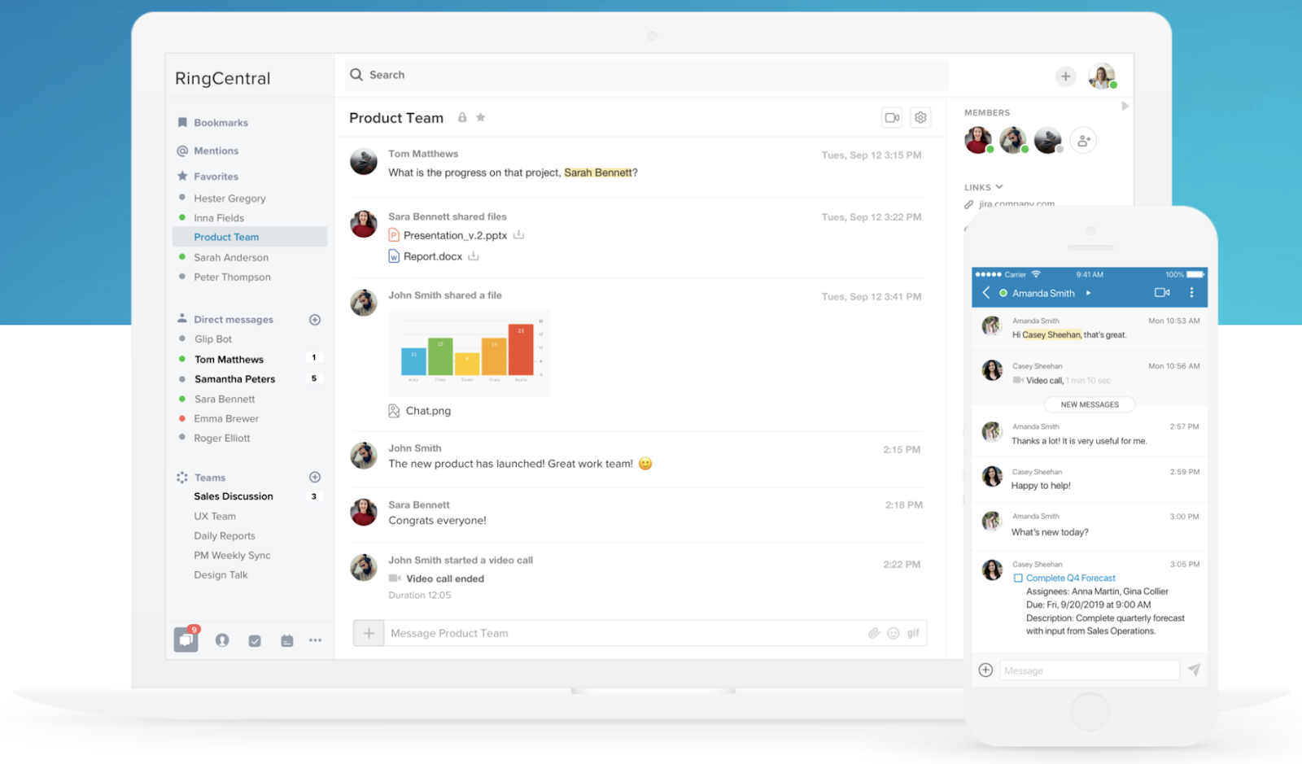Click the Casey Sheehan mention on phone
This screenshot has width=1302, height=764.
[1052, 334]
